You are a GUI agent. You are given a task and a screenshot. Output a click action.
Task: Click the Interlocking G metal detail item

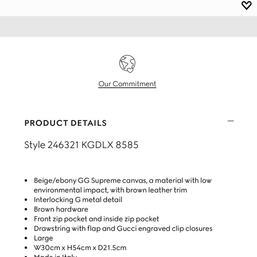click(78, 200)
